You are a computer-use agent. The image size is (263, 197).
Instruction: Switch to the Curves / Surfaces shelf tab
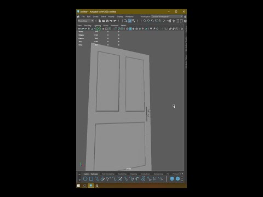91,174
